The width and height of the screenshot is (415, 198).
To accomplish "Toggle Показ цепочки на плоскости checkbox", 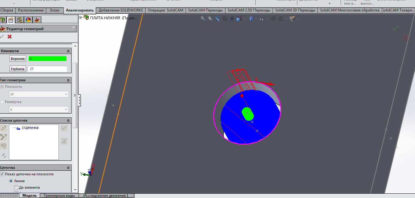I will pos(2,174).
